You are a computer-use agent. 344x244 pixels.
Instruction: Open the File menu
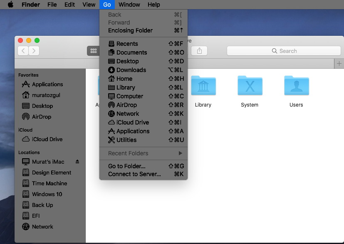[52, 5]
